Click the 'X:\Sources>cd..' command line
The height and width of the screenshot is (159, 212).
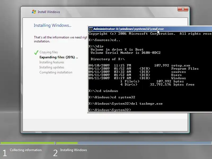click(x=104, y=40)
